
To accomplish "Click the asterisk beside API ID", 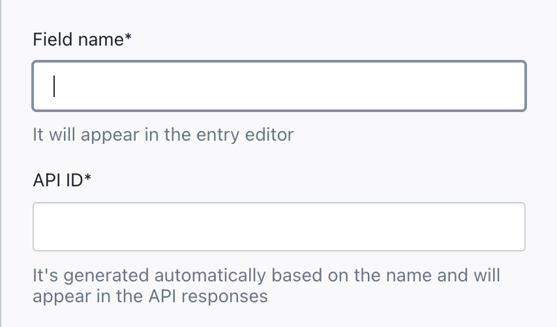I will click(87, 179).
